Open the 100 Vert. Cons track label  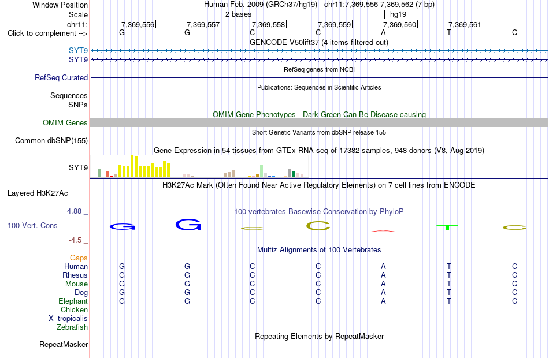pos(32,226)
